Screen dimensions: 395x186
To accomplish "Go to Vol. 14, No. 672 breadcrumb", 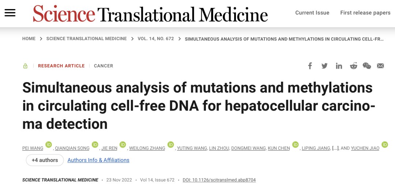I will pos(155,39).
